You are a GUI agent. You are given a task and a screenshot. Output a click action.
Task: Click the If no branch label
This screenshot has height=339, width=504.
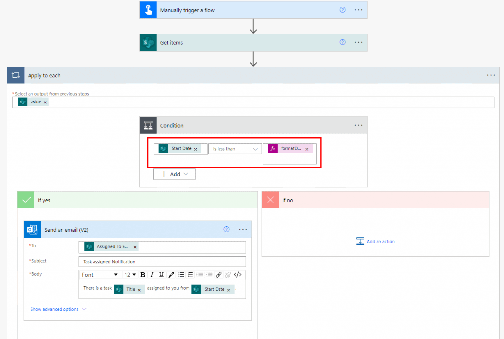pos(287,200)
